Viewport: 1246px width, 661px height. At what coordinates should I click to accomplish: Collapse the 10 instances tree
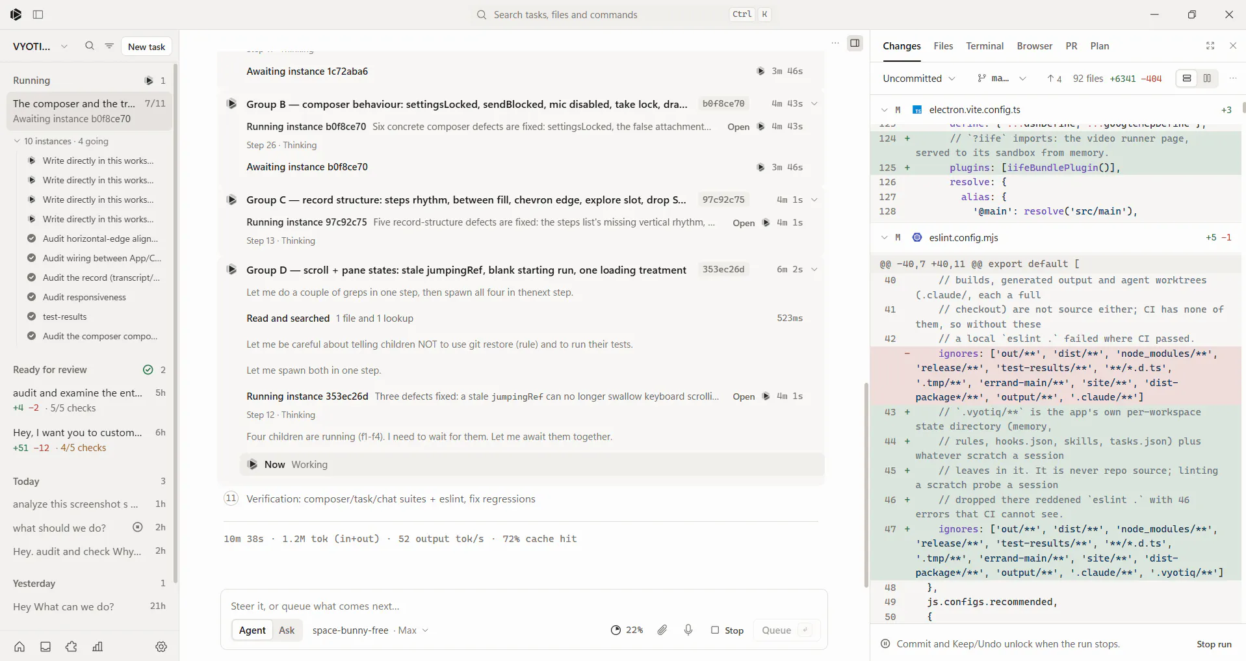17,141
